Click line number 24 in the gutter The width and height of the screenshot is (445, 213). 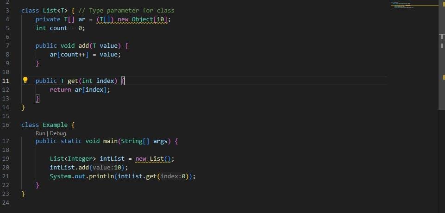tap(6, 202)
